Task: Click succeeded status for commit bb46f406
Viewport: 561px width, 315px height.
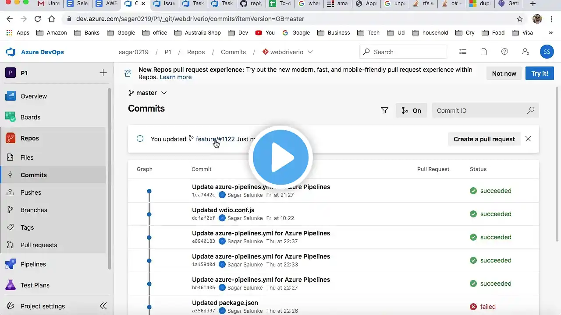Action: point(490,283)
